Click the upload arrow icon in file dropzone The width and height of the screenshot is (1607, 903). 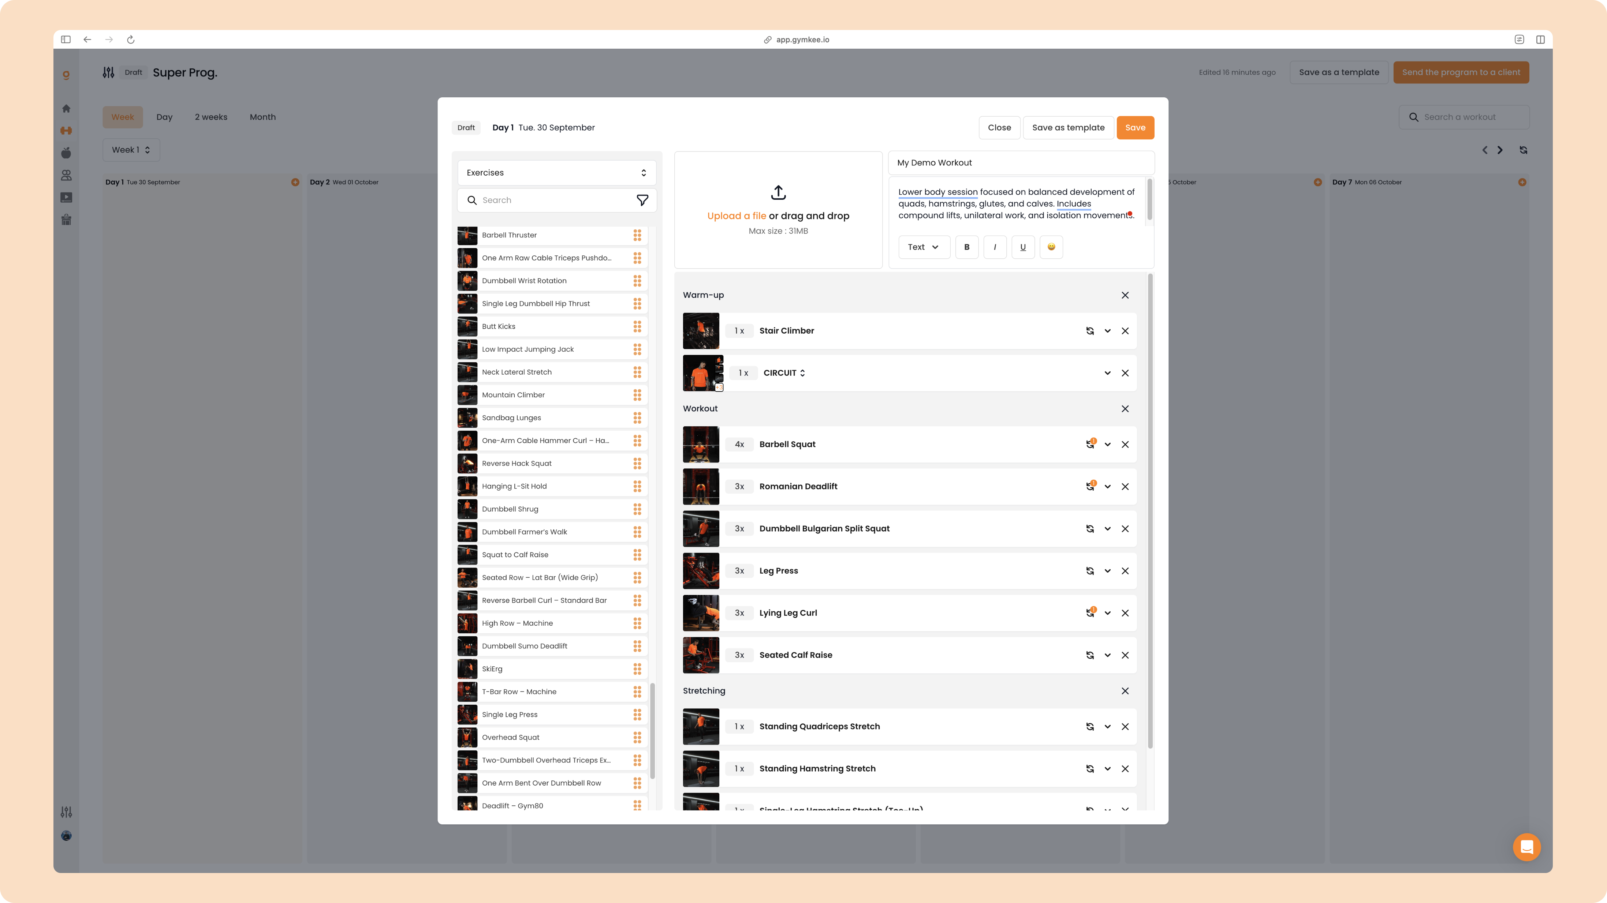(778, 192)
